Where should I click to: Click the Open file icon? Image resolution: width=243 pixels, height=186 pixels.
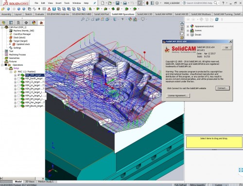tap(110, 3)
